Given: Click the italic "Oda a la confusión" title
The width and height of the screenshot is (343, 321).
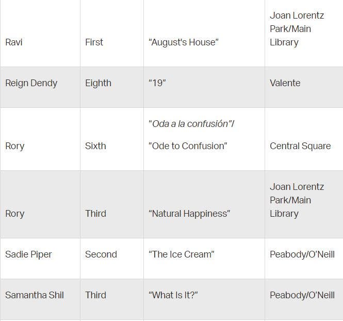Looking at the screenshot, I should (x=191, y=124).
